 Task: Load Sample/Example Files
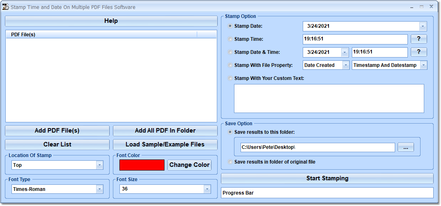[165, 145]
